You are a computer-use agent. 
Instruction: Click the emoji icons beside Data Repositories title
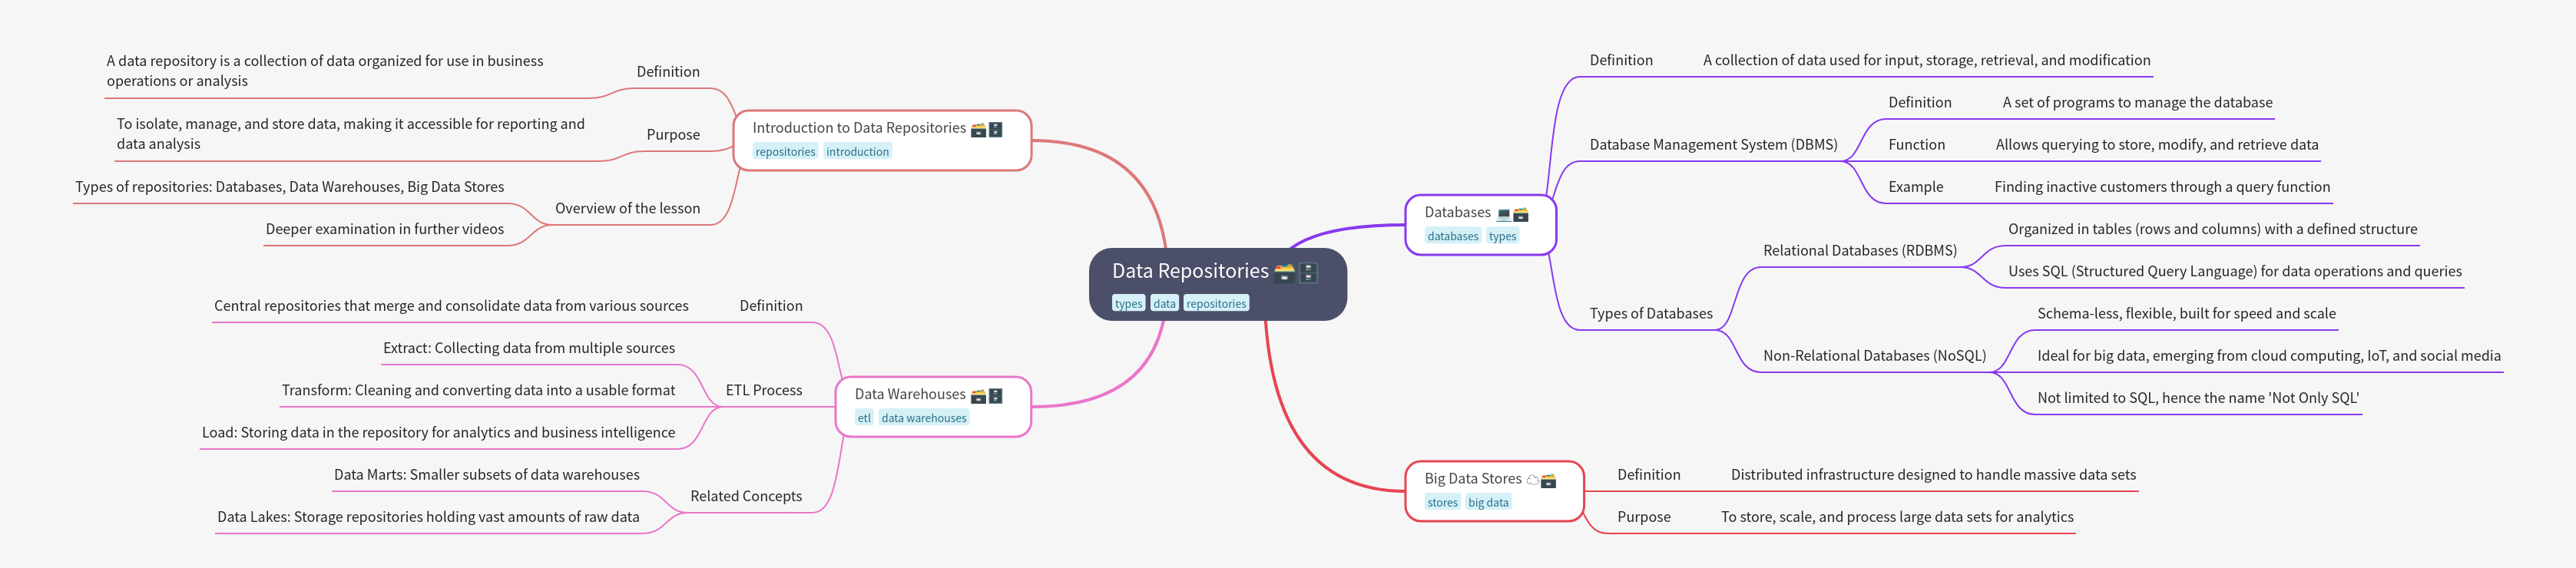1296,272
